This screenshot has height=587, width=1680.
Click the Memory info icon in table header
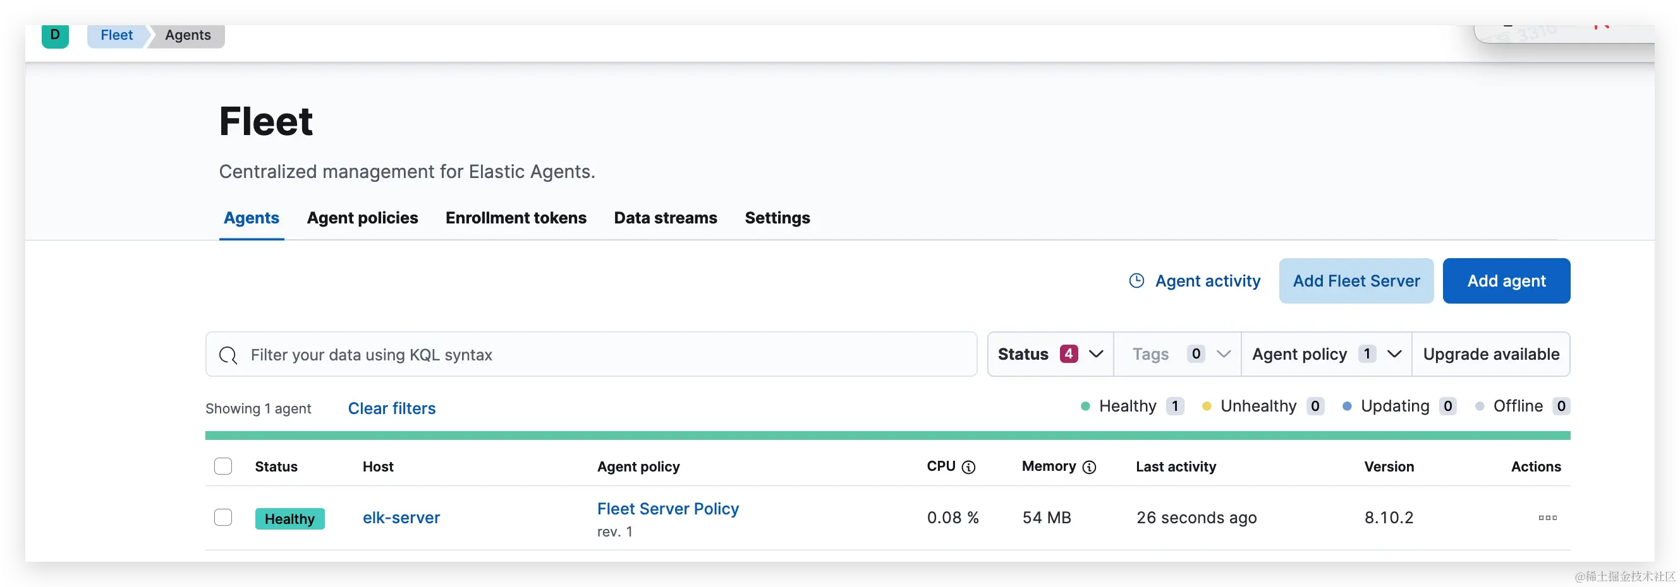[1089, 467]
